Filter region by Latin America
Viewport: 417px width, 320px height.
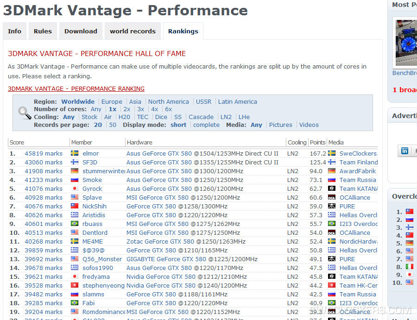238,101
